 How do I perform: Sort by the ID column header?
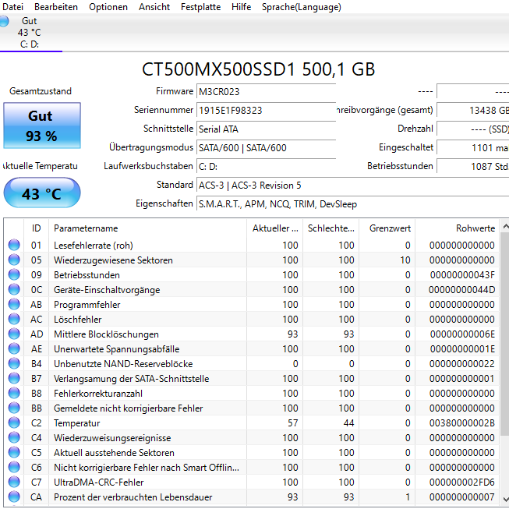pos(37,228)
